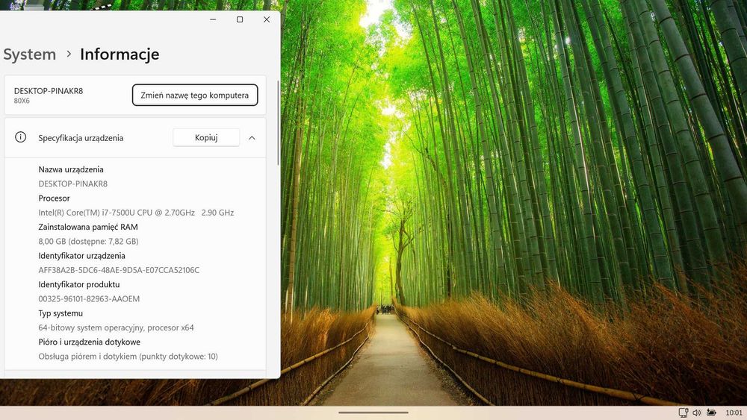Click the Typ systemu label
This screenshot has width=747, height=420.
point(61,313)
